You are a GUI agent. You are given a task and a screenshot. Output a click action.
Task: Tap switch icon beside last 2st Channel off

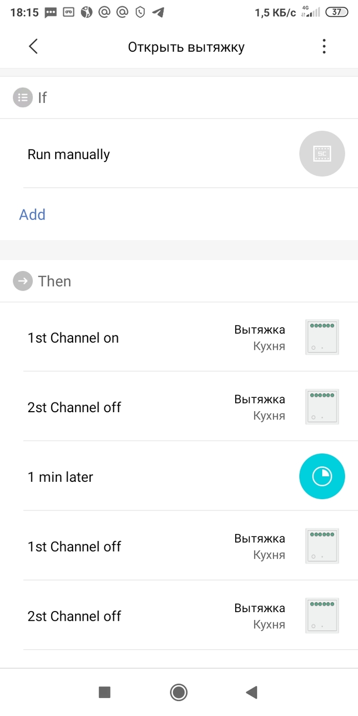322,616
